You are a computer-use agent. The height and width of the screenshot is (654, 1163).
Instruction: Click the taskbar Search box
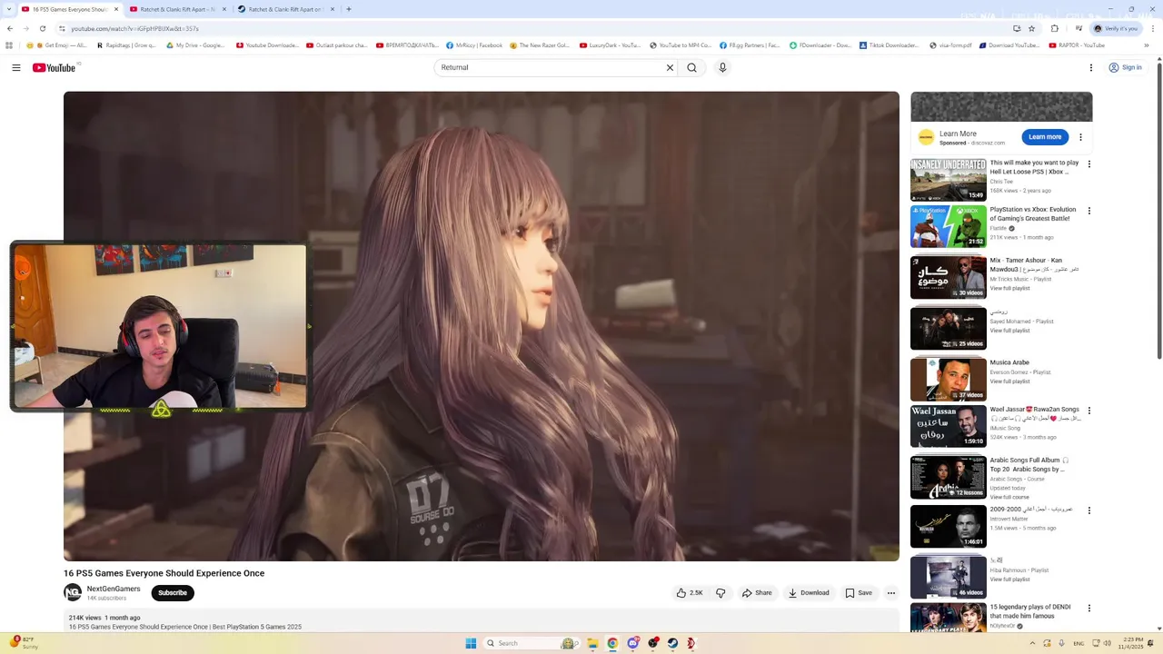[531, 643]
